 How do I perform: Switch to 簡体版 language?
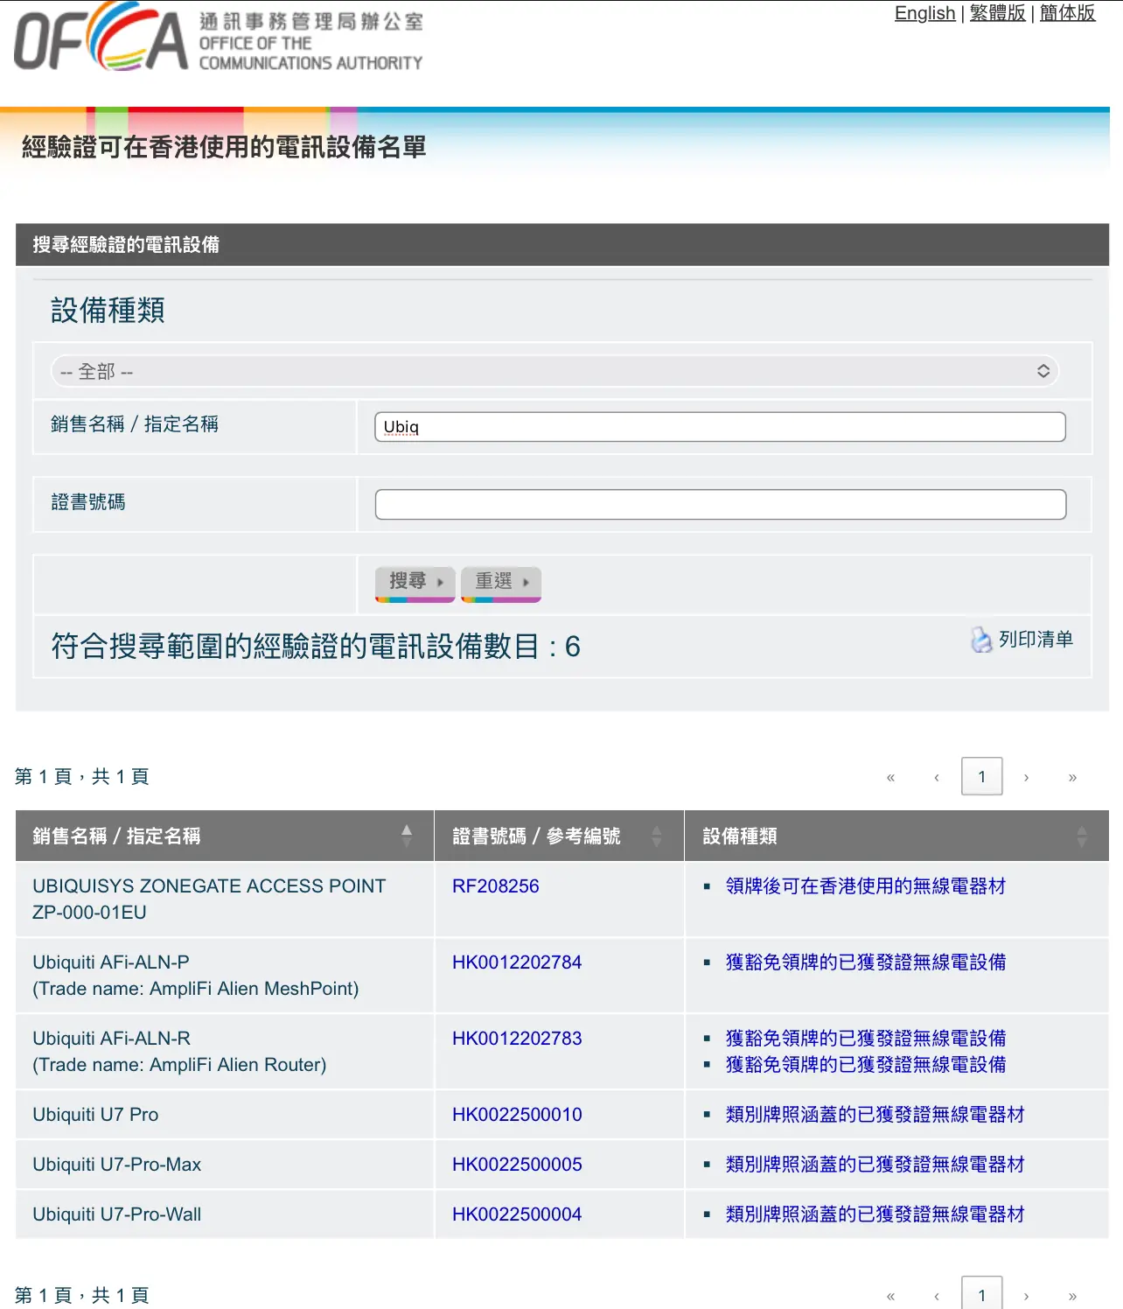[1067, 13]
